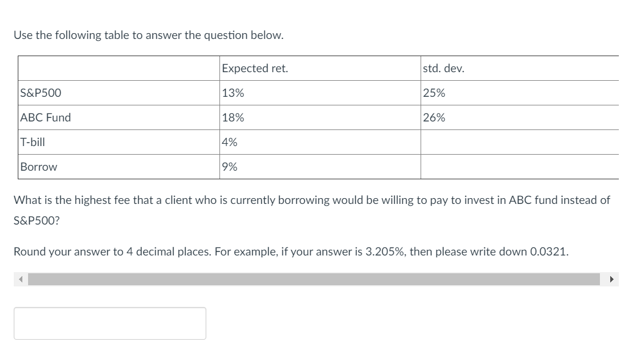Click the 9% Borrow rate cell

click(229, 167)
